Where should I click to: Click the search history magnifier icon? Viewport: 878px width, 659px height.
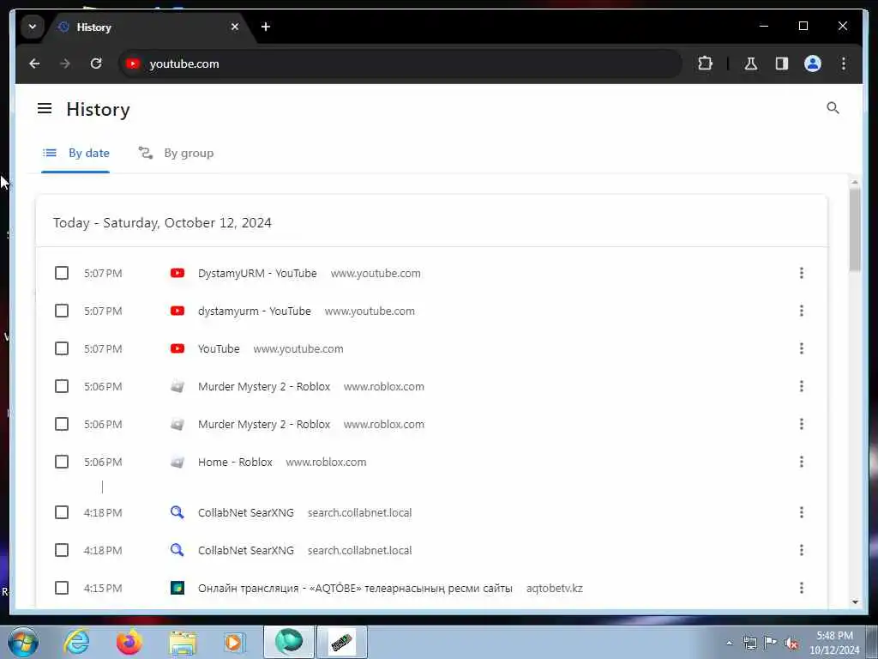833,107
